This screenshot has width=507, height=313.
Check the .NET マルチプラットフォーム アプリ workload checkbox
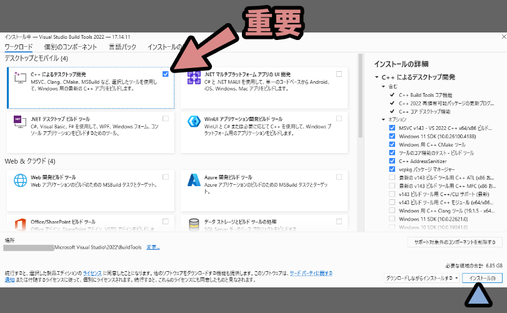coord(339,74)
